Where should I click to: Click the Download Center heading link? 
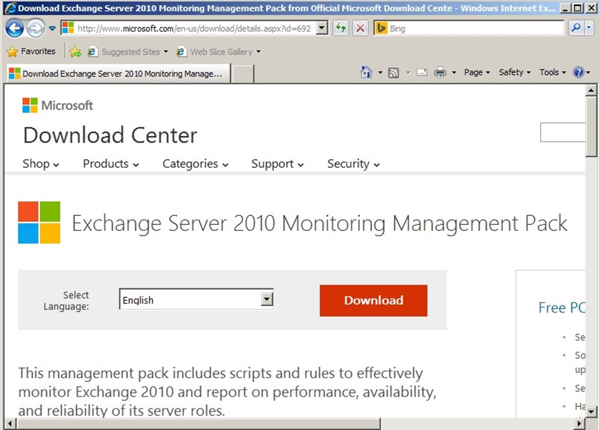pos(110,135)
